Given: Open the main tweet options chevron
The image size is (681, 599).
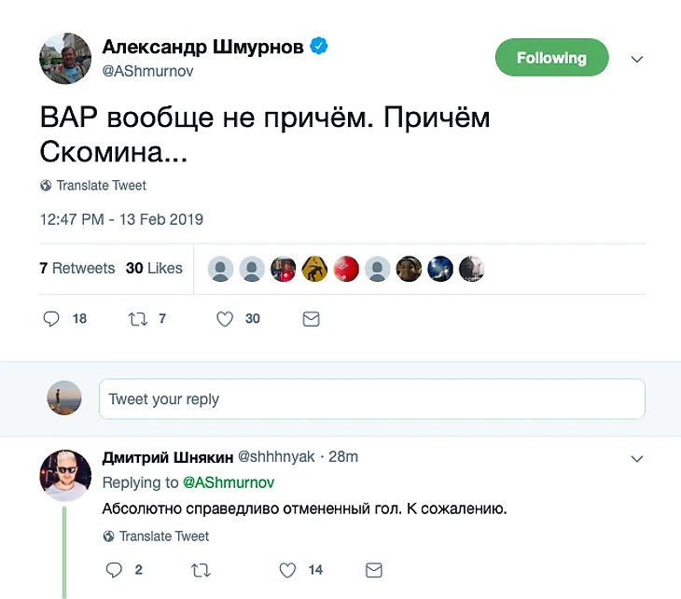Looking at the screenshot, I should [x=637, y=59].
